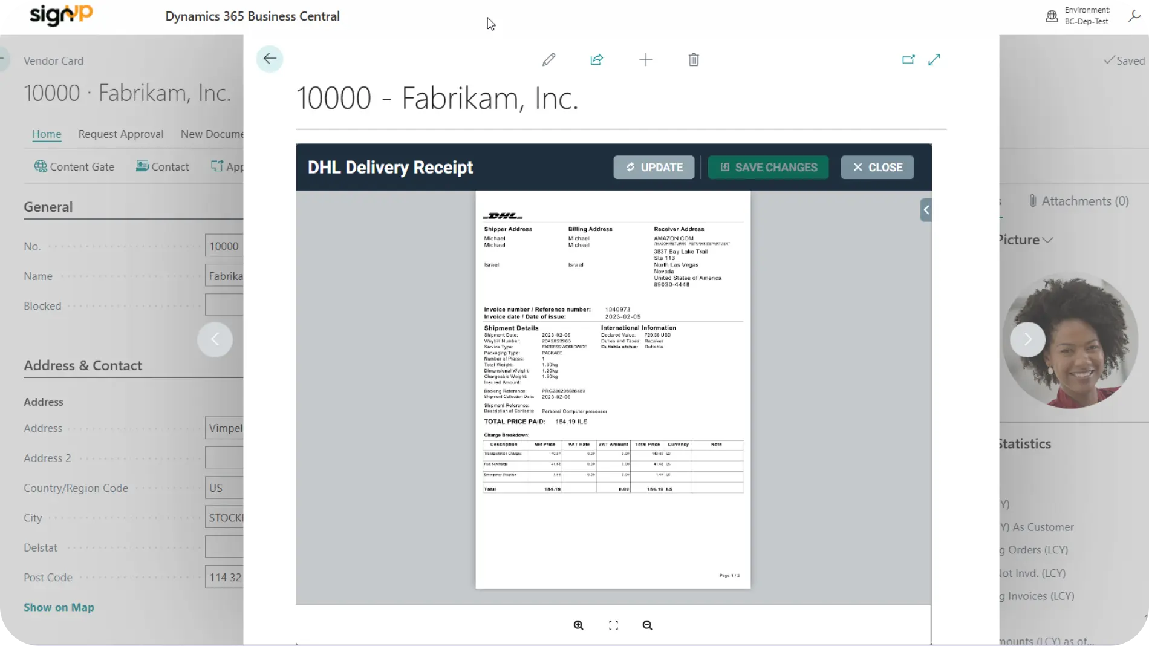The width and height of the screenshot is (1149, 646).
Task: Click the Blocked field
Action: pos(224,305)
